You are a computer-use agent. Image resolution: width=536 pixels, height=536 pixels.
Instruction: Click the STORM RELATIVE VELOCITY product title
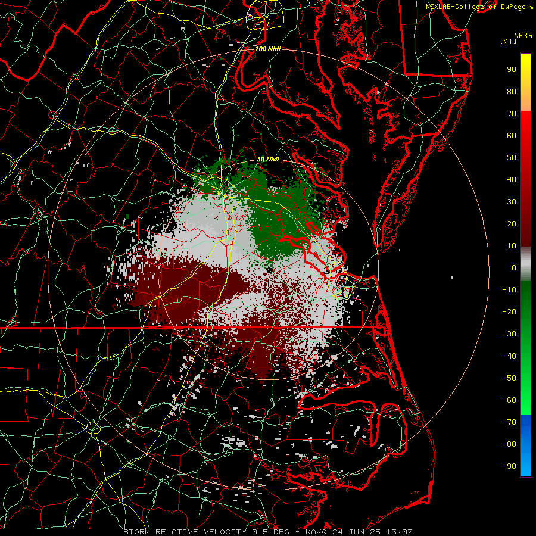pyautogui.click(x=186, y=532)
